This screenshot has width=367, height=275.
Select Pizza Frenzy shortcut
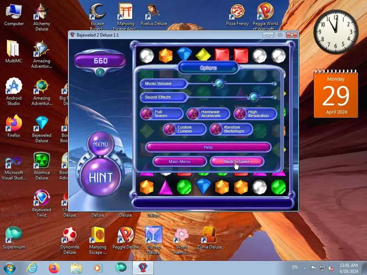coord(237,15)
